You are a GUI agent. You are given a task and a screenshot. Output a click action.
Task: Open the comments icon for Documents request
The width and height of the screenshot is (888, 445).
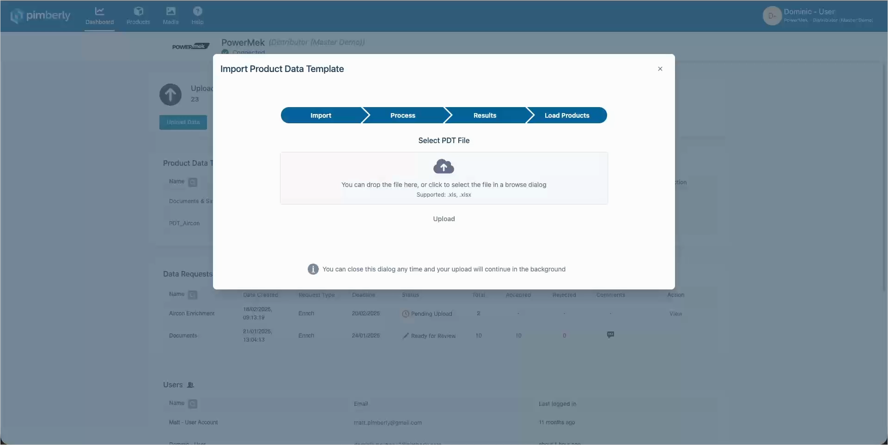[x=610, y=335]
